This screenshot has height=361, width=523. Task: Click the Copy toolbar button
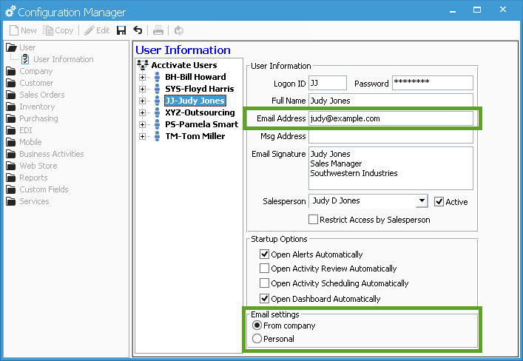58,30
